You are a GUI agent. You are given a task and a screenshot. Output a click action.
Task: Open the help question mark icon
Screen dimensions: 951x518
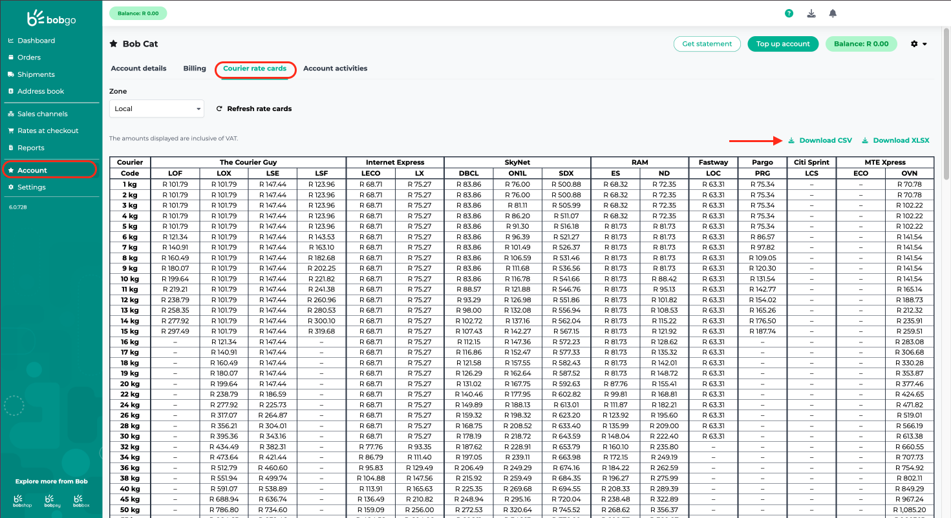click(x=789, y=13)
